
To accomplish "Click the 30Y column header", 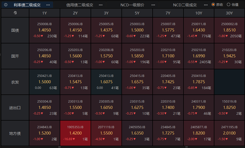I will tap(229, 13).
